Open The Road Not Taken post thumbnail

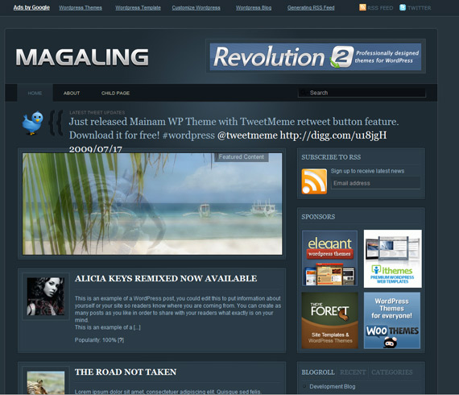pos(46,382)
